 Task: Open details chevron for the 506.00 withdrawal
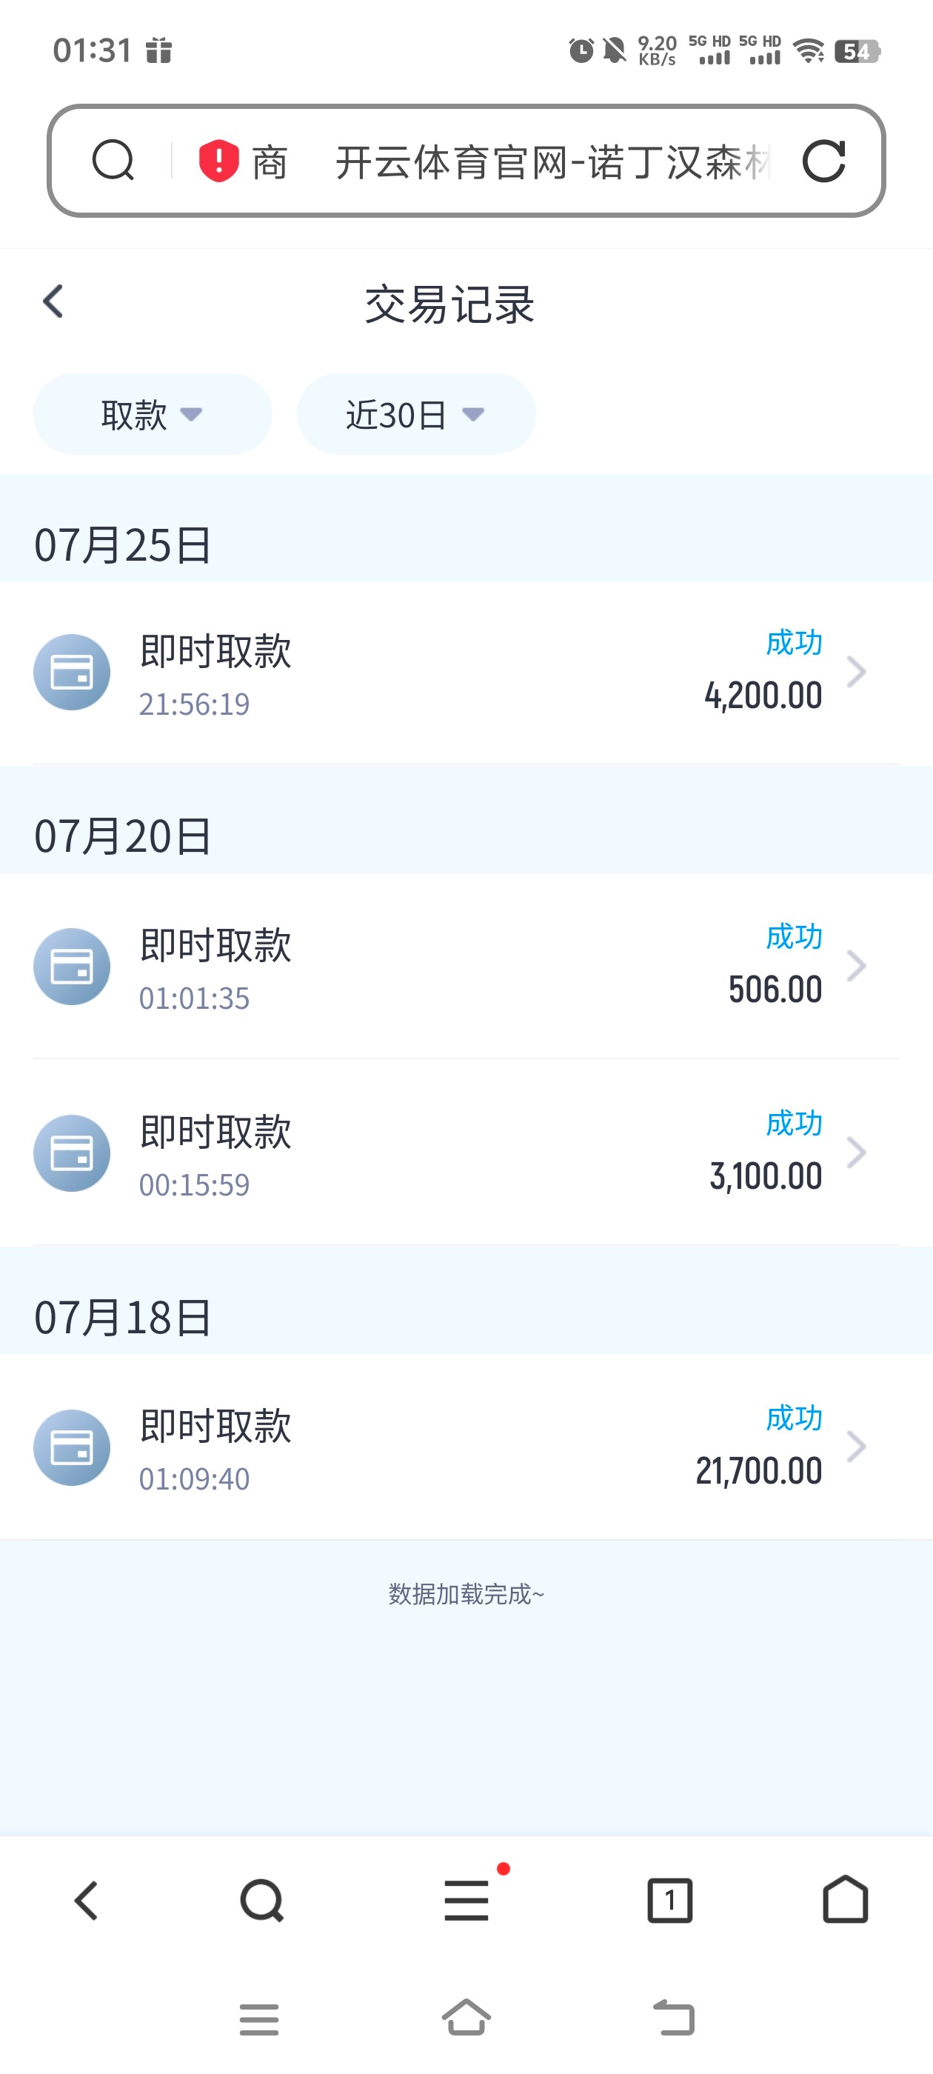point(857,966)
